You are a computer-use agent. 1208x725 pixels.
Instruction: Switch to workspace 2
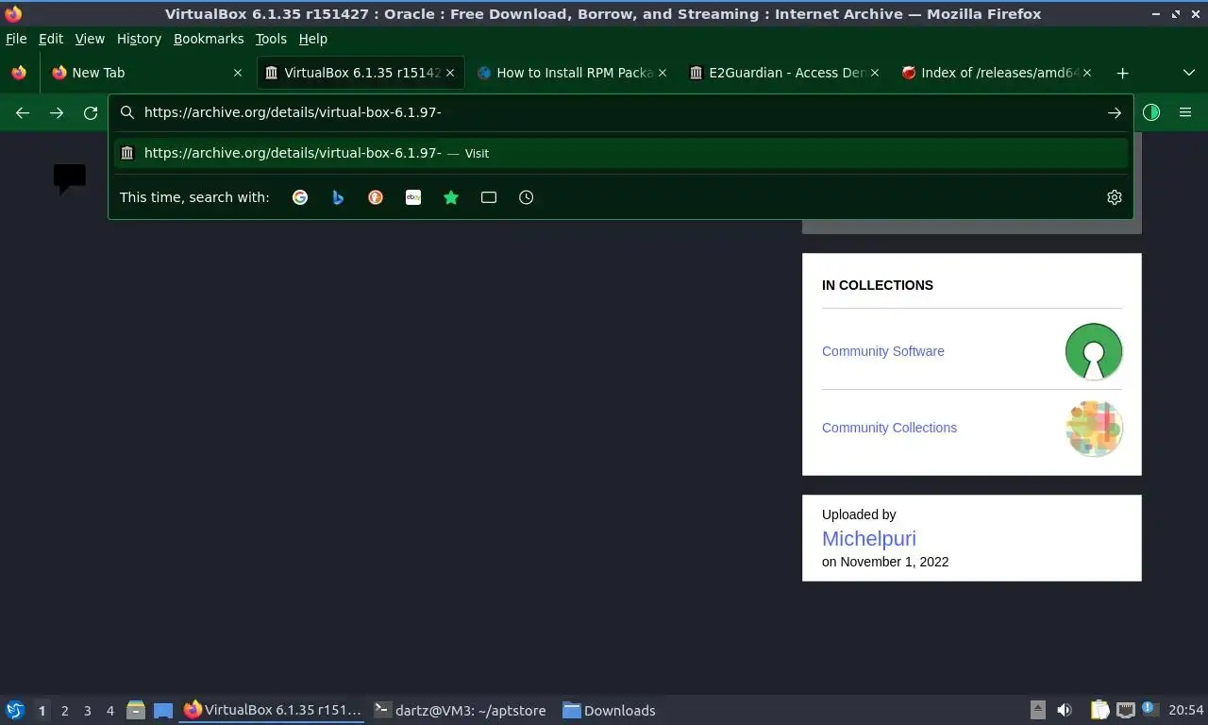[65, 711]
